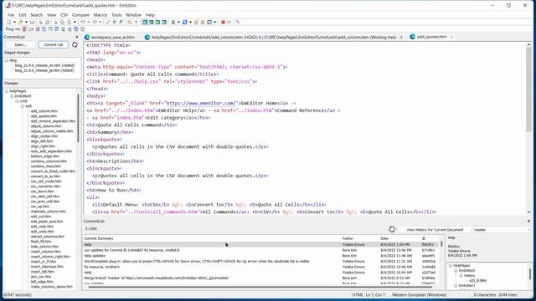This screenshot has height=301, width=536.
Task: Switch to the add_quotes.htm tab
Action: click(x=431, y=37)
